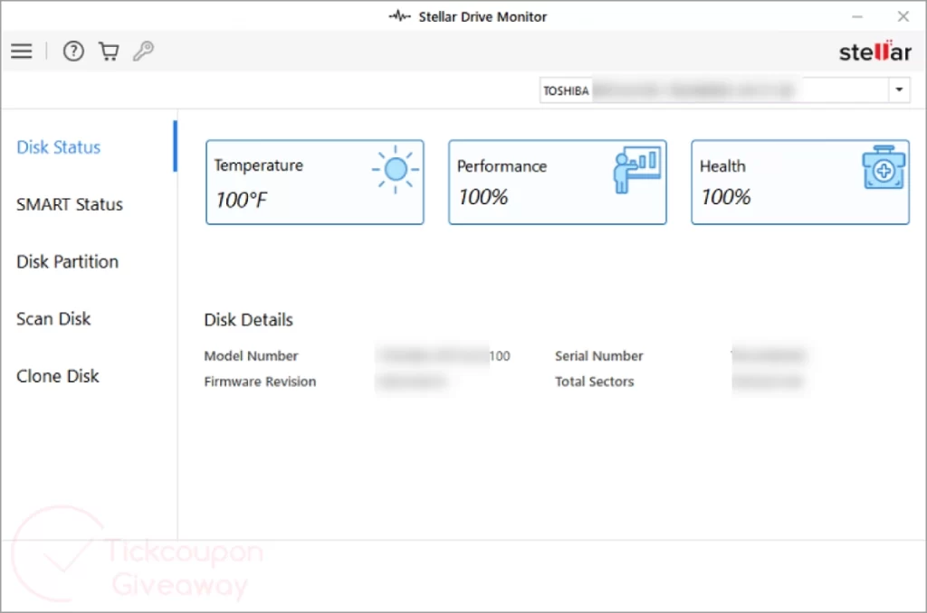Click the 100°F temperature reading

[241, 200]
